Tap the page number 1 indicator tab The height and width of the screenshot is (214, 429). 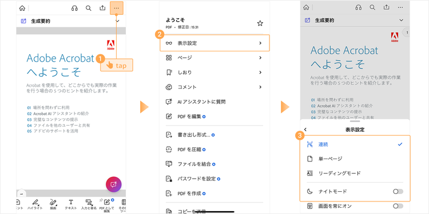point(406,33)
